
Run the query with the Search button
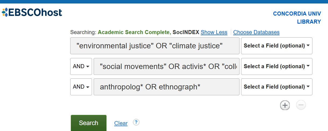pyautogui.click(x=89, y=123)
